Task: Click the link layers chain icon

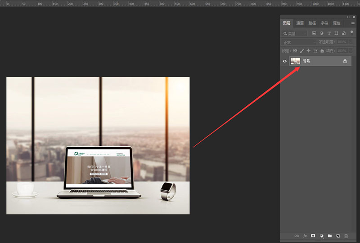Action: 297,236
